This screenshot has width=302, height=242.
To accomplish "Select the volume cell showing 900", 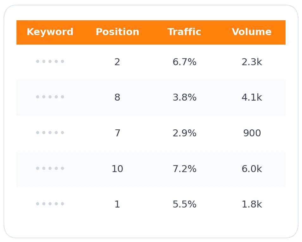I will click(x=252, y=133).
